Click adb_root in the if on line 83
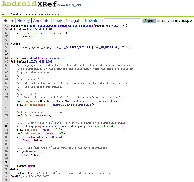Screen dimensions: 194x182 coord(56,137)
